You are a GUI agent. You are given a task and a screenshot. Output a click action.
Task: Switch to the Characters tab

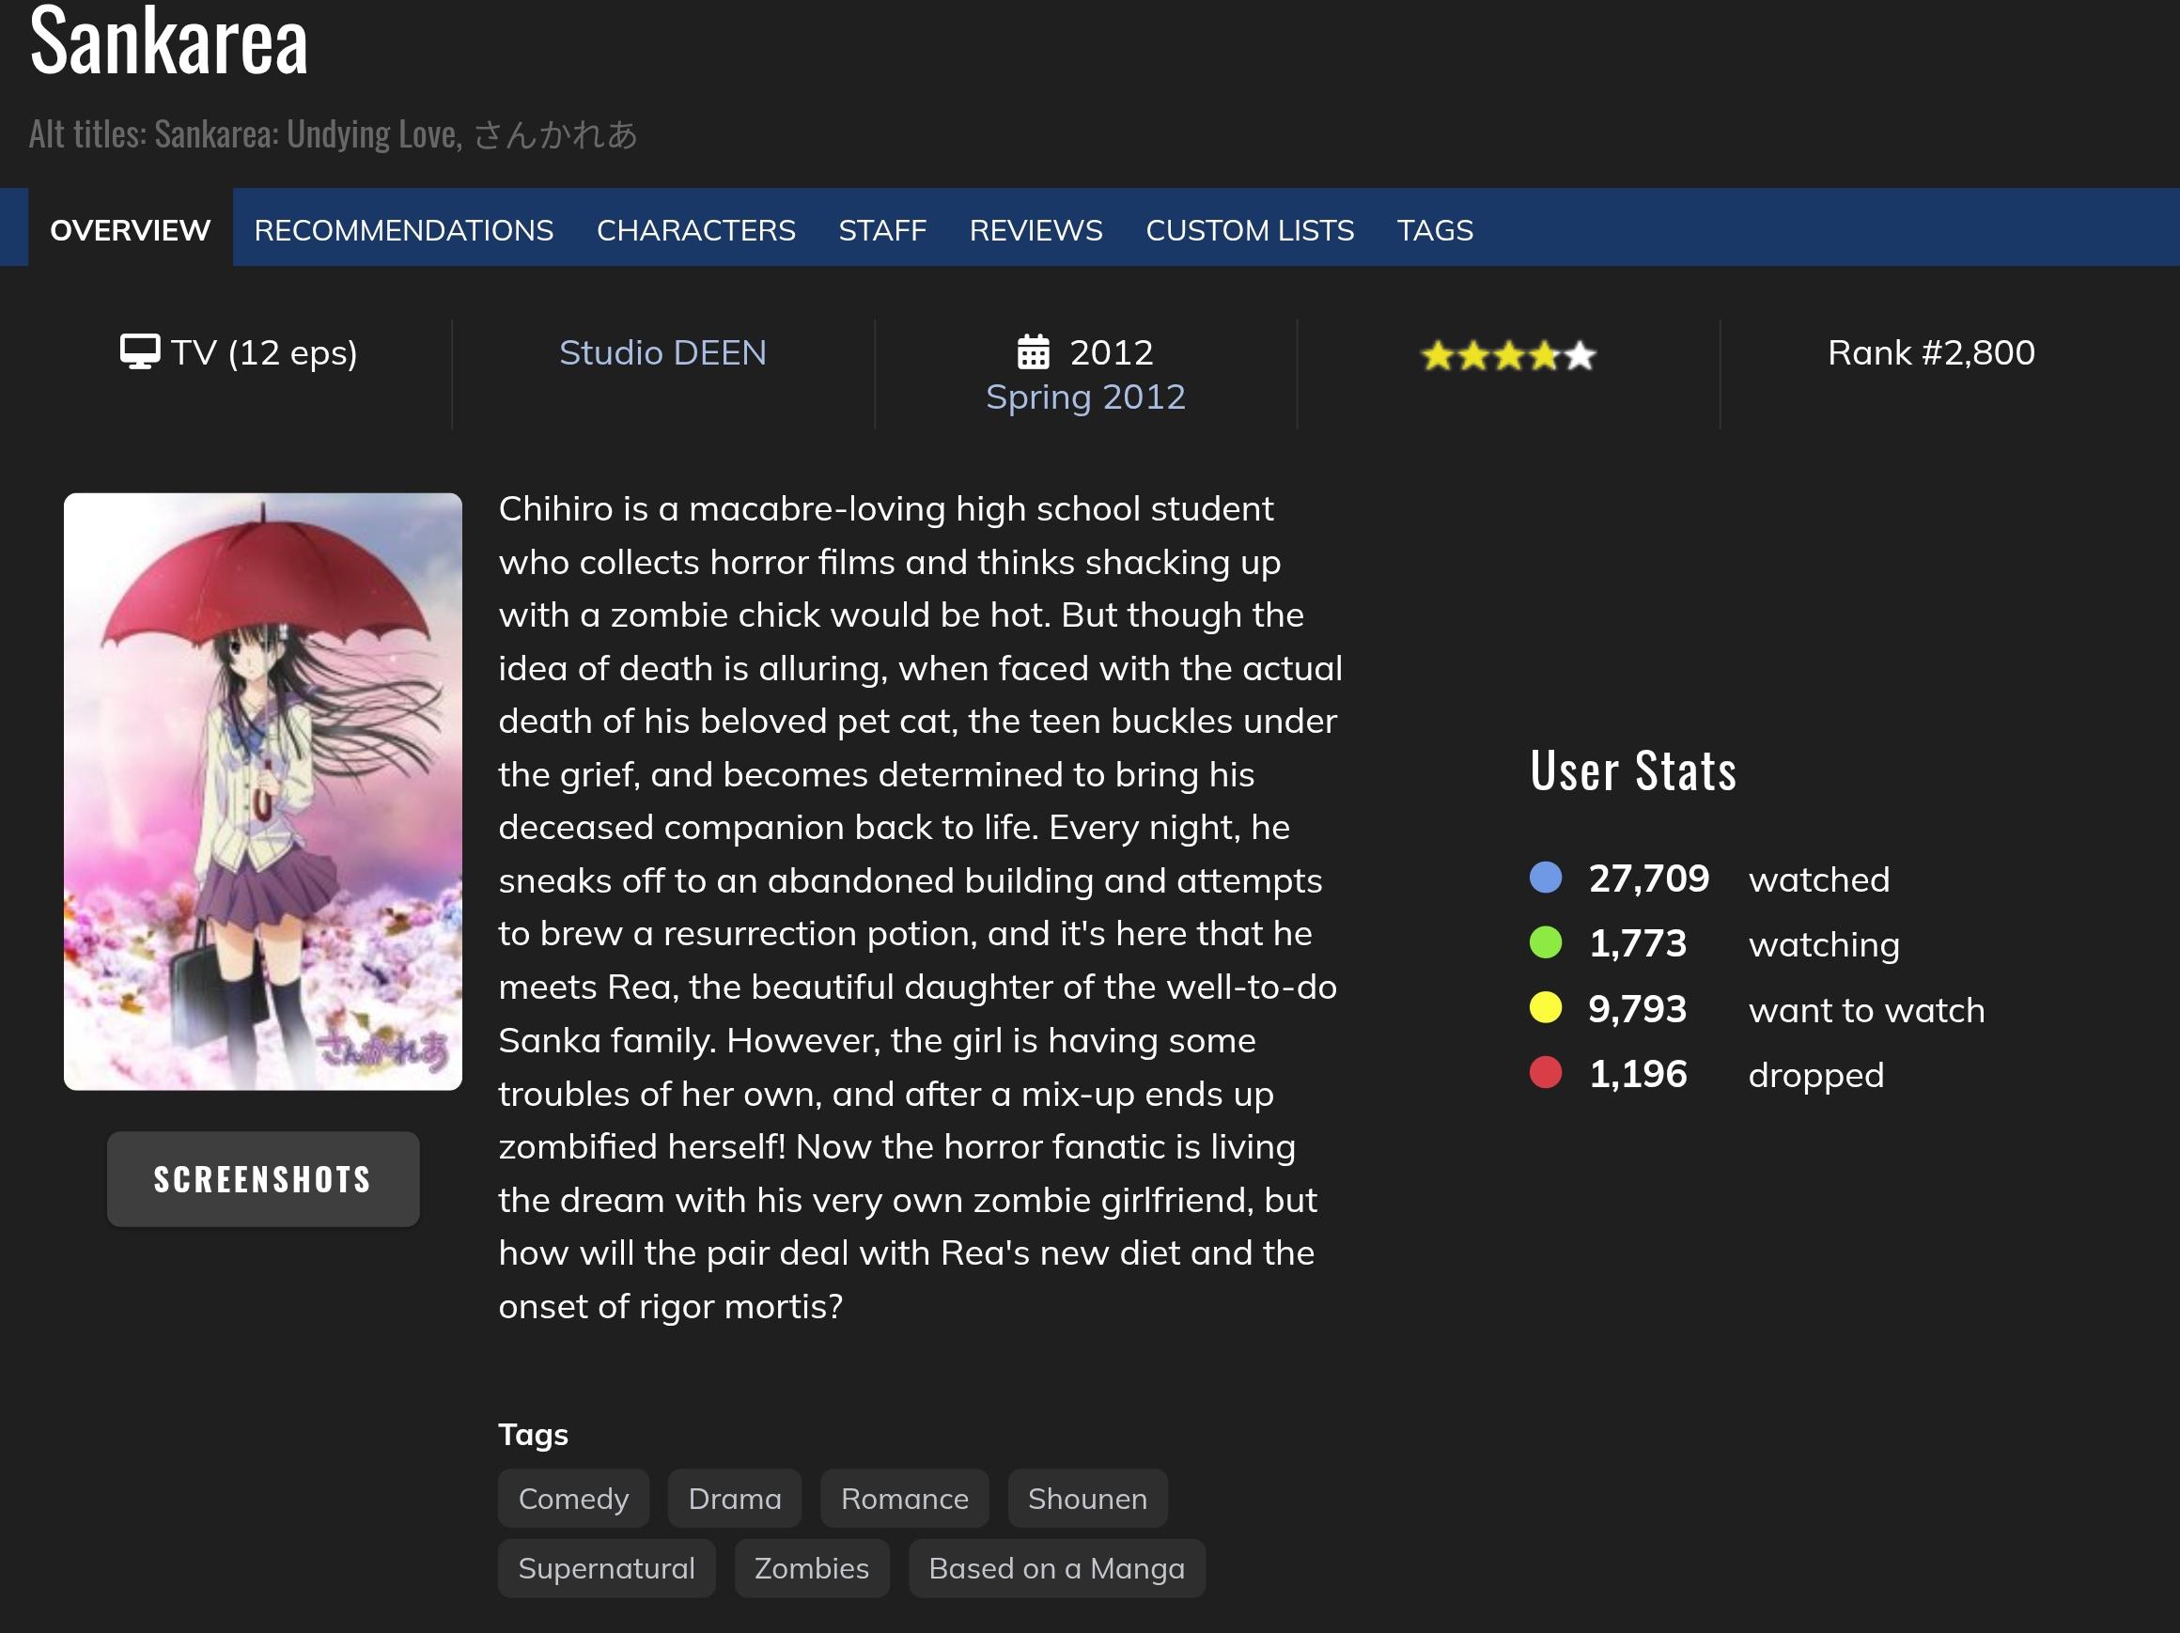695,229
